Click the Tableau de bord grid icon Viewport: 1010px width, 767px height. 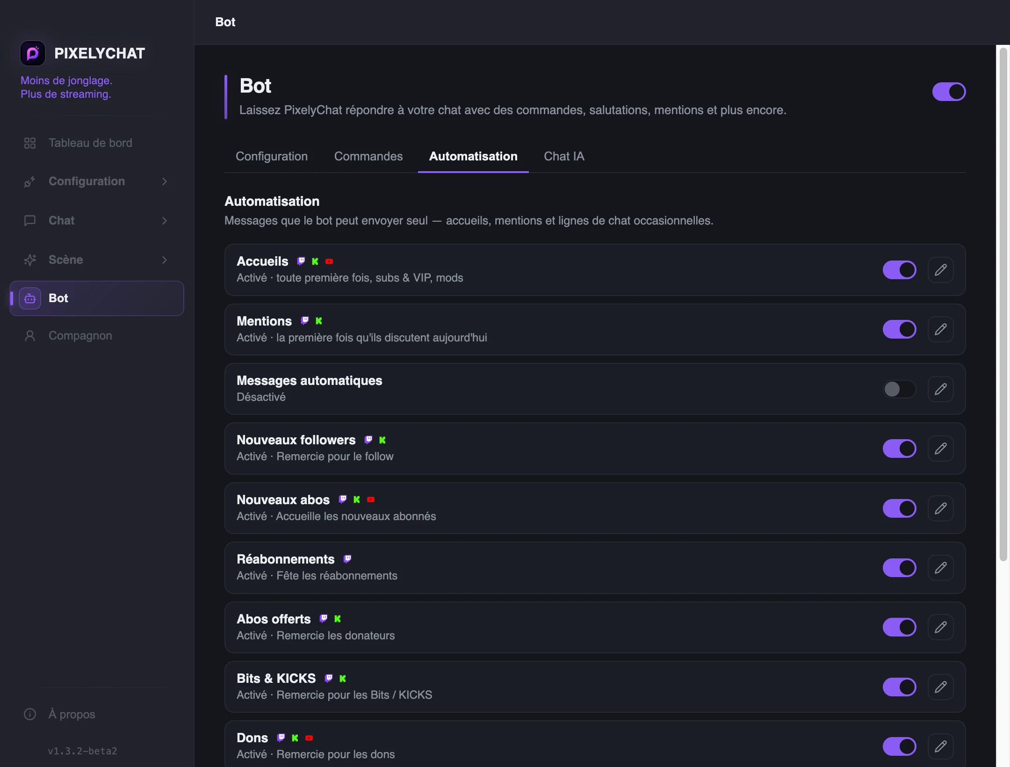tap(30, 143)
